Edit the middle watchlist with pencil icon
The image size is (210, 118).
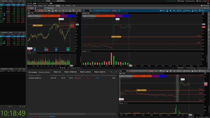pos(20,32)
